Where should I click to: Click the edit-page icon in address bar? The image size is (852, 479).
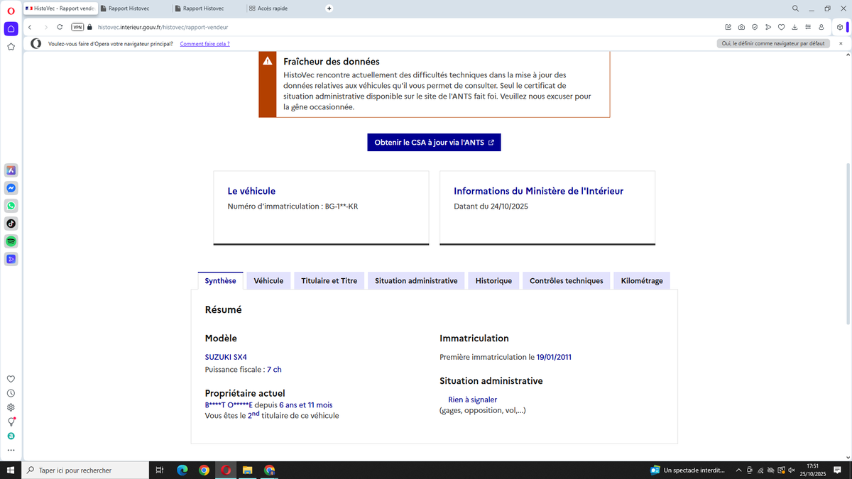(x=728, y=27)
